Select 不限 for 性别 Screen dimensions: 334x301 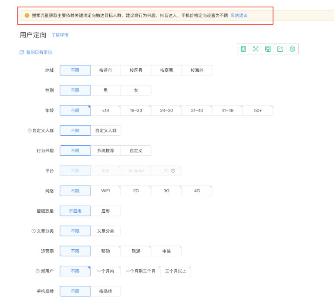[x=75, y=90]
